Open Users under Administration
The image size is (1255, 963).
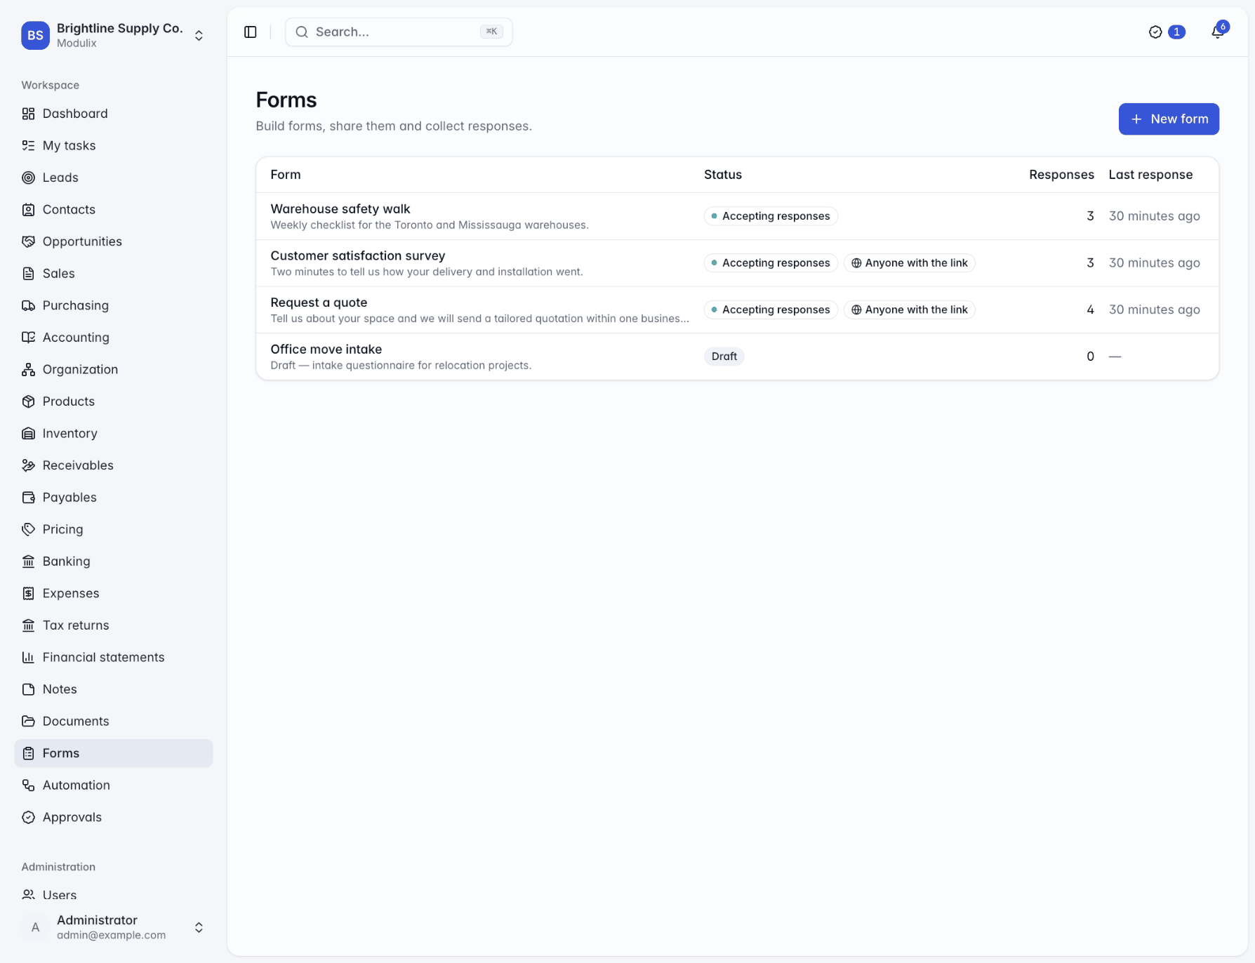coord(113,895)
